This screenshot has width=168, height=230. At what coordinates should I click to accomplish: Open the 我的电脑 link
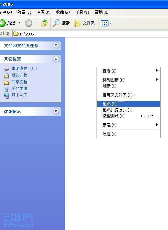[x=19, y=89]
